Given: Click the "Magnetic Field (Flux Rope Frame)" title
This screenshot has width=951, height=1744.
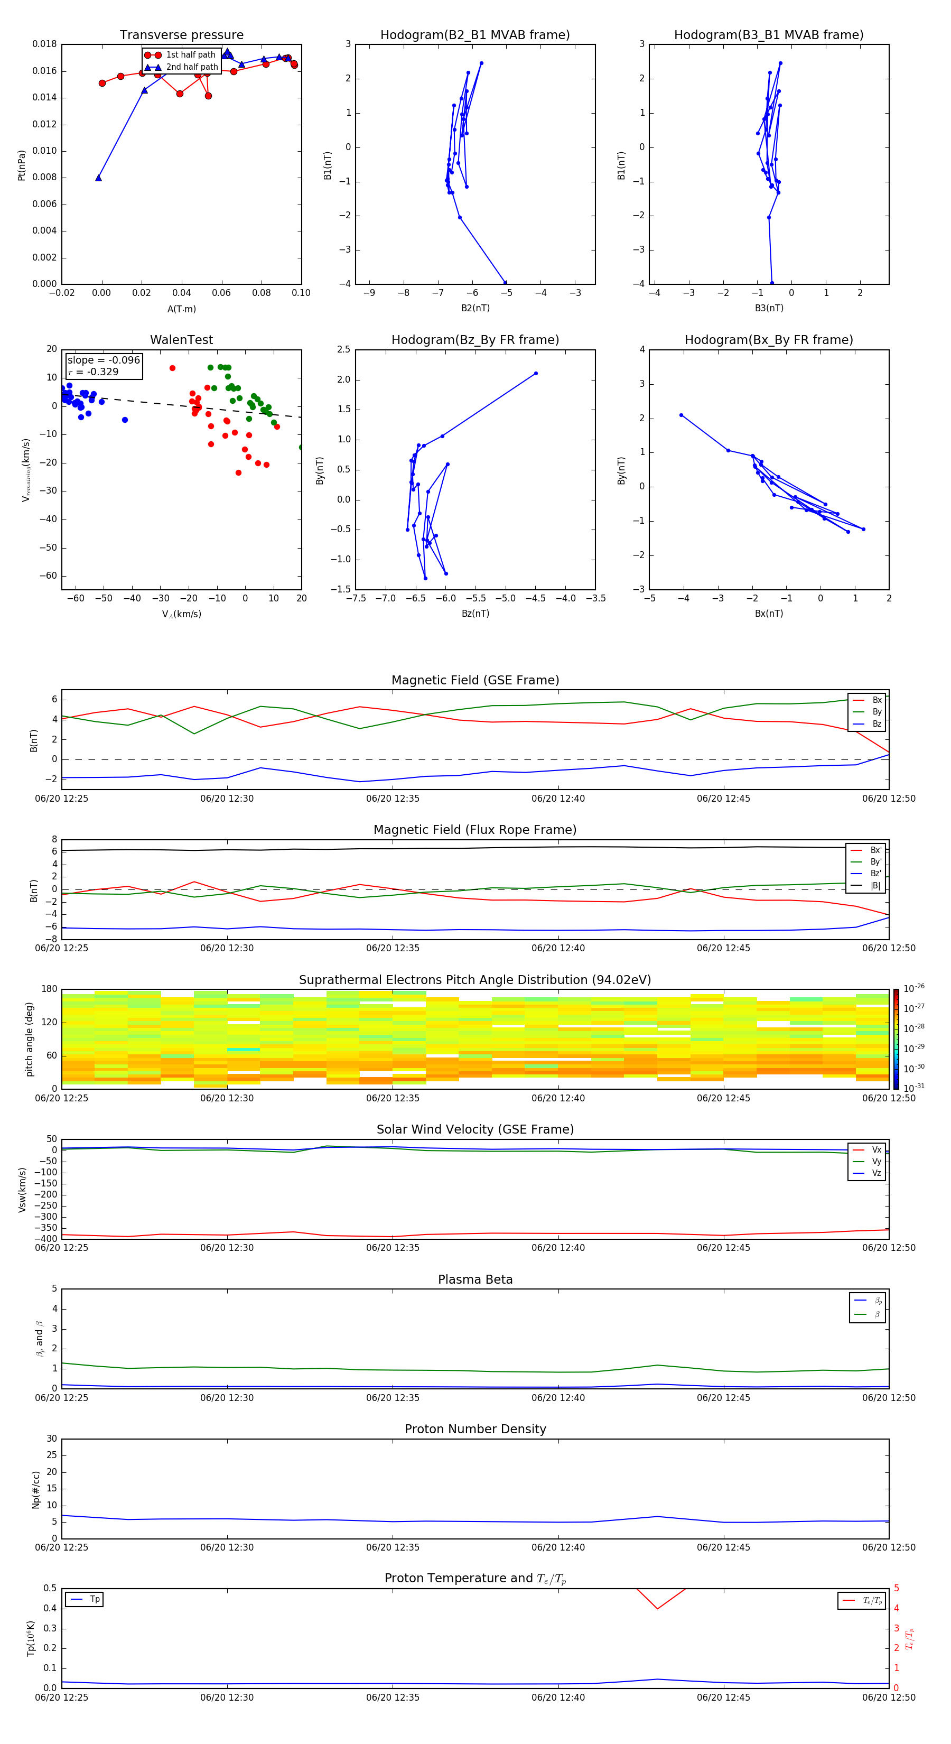Looking at the screenshot, I should point(475,830).
